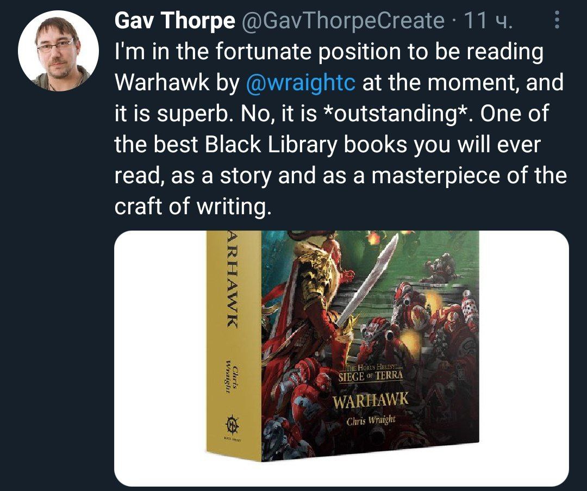Follow the @wraightc mention link
The image size is (587, 491).
300,83
